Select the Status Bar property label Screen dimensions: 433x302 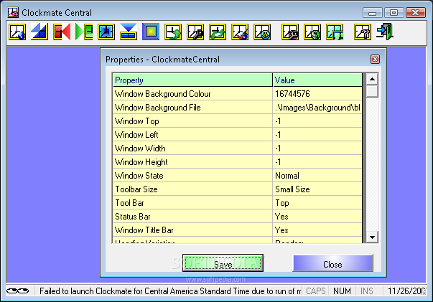(x=133, y=217)
